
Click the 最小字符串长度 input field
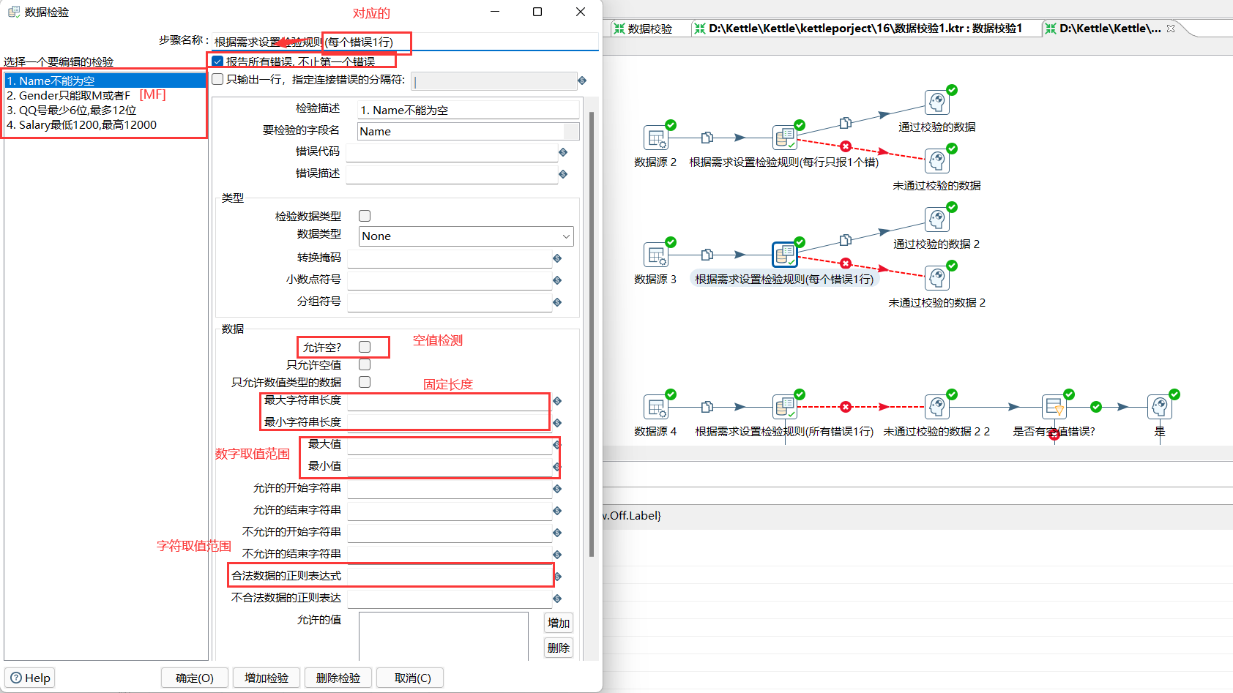pyautogui.click(x=449, y=422)
